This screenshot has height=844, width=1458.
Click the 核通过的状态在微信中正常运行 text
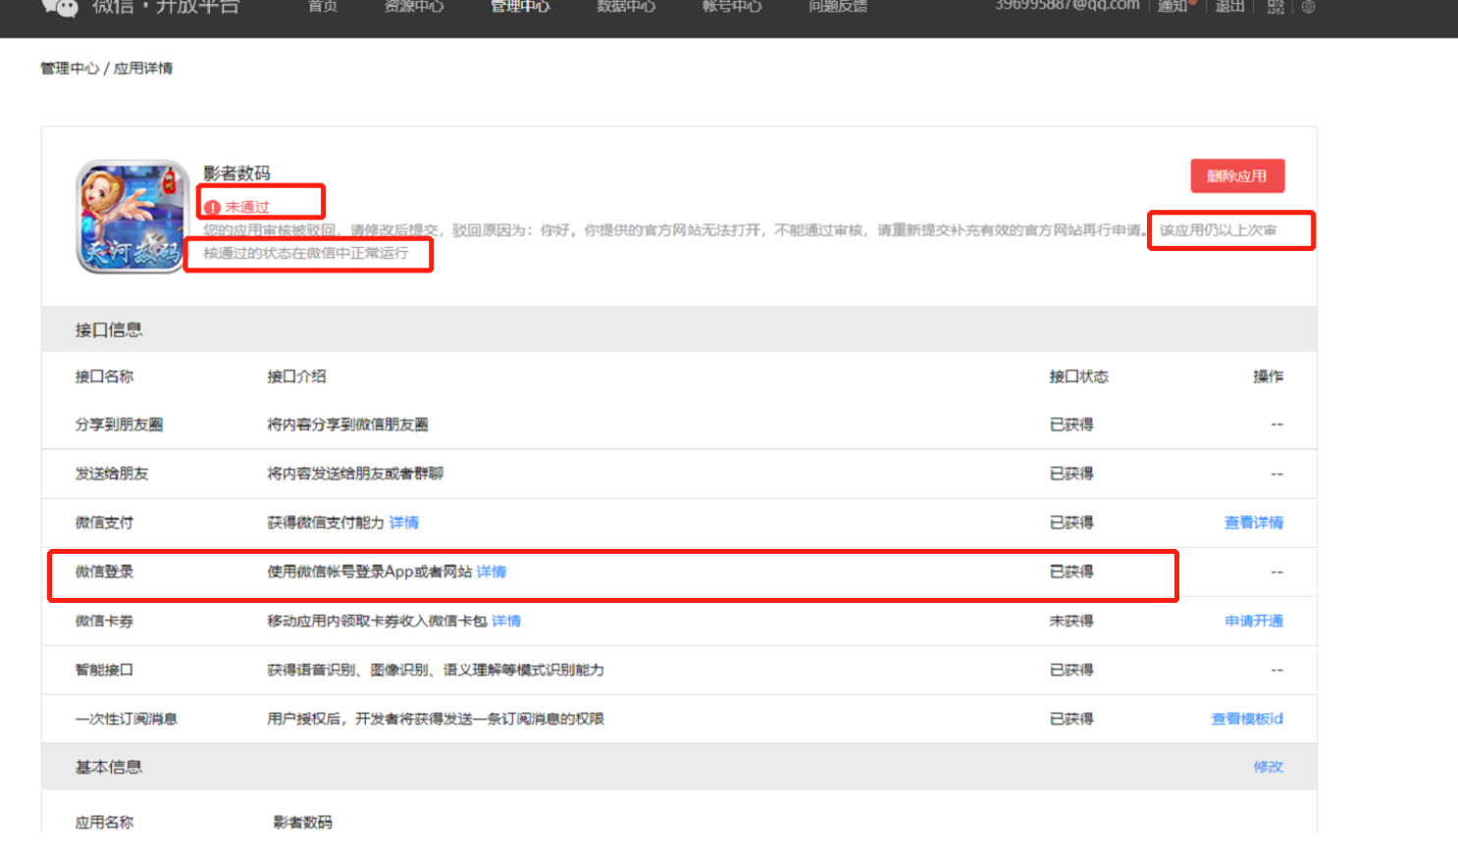(x=306, y=253)
